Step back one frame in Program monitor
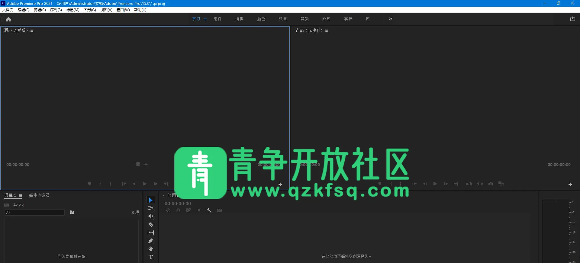Screen dimensions: 580x263 coord(425,184)
